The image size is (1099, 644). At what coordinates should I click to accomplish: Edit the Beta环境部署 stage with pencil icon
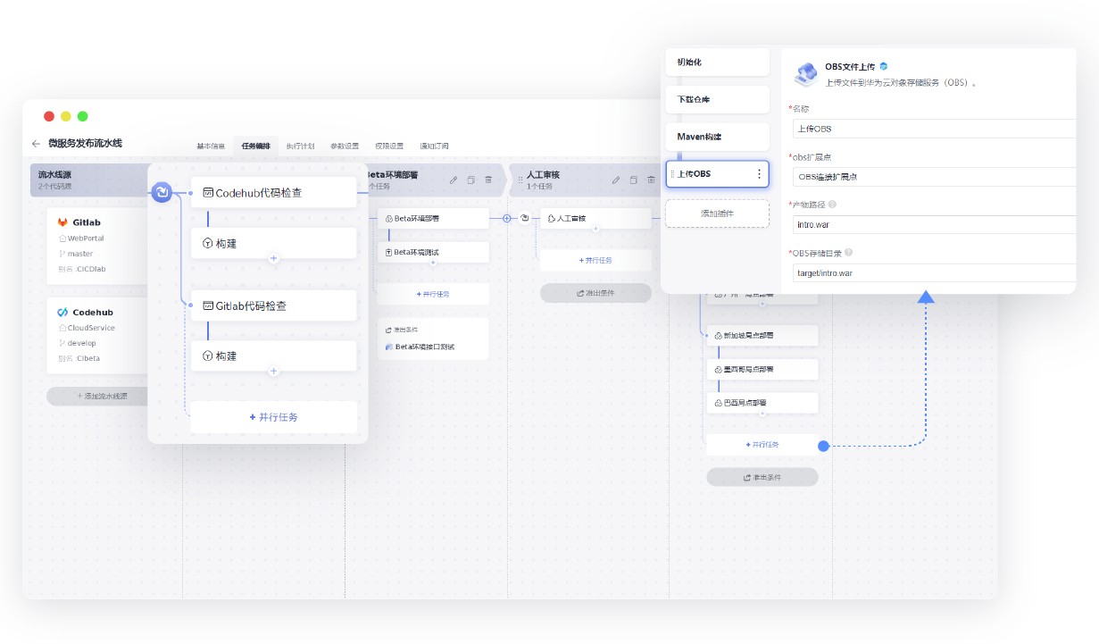pos(454,180)
